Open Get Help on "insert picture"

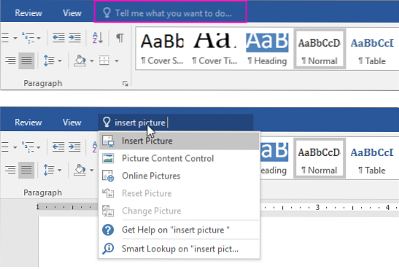pyautogui.click(x=179, y=230)
